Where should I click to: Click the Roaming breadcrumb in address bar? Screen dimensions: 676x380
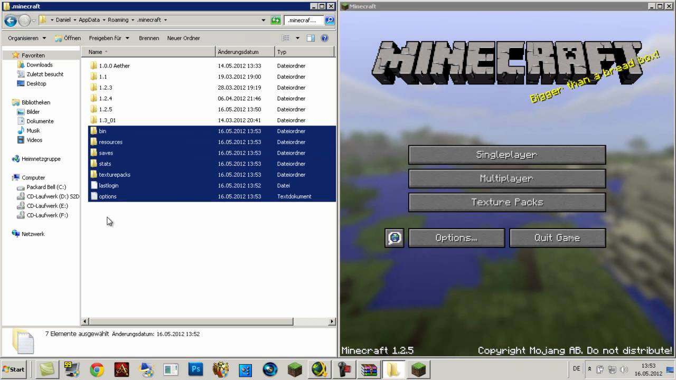point(118,20)
